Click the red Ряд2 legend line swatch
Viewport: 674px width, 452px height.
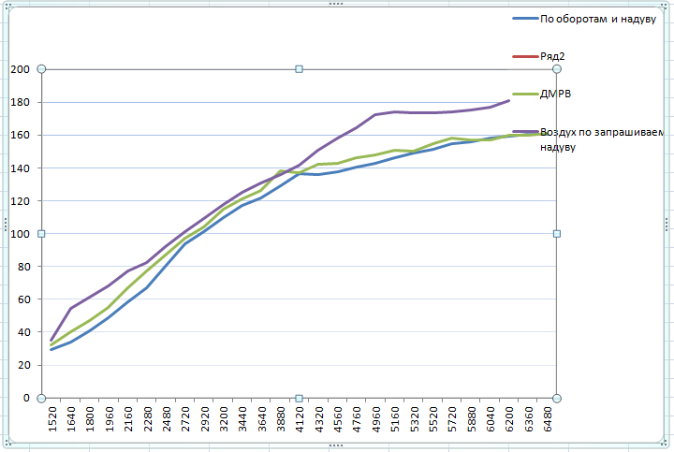[x=524, y=56]
